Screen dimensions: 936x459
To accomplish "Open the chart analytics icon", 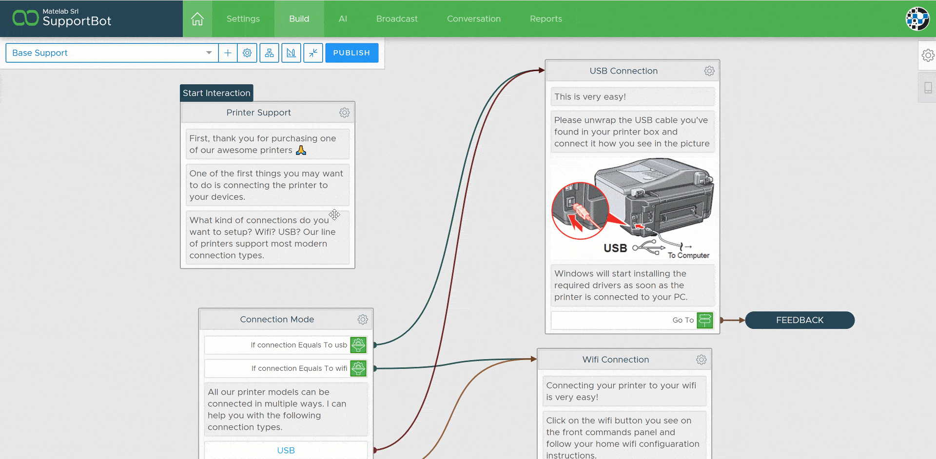I will pyautogui.click(x=291, y=53).
